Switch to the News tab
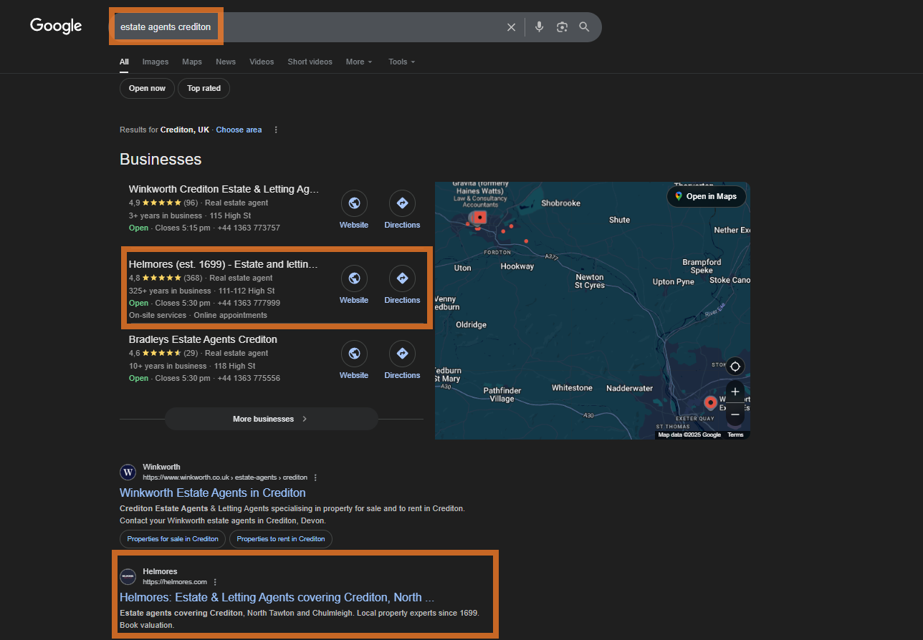The image size is (923, 640). pos(226,62)
